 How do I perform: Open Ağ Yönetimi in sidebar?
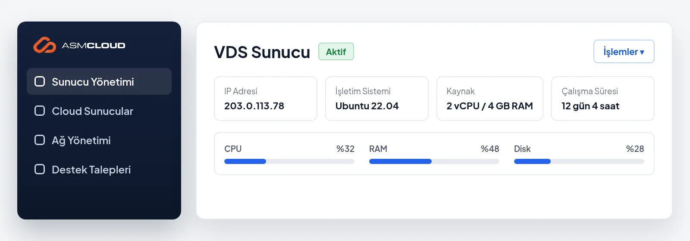coord(99,140)
